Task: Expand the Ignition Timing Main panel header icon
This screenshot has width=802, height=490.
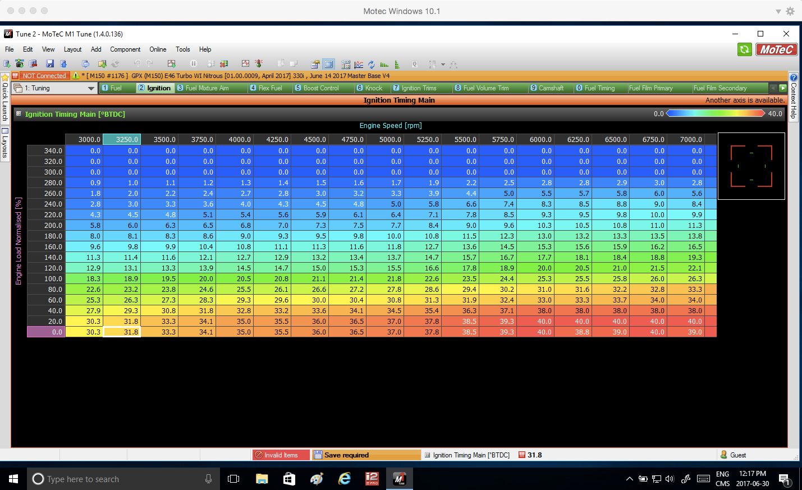Action: 19,114
